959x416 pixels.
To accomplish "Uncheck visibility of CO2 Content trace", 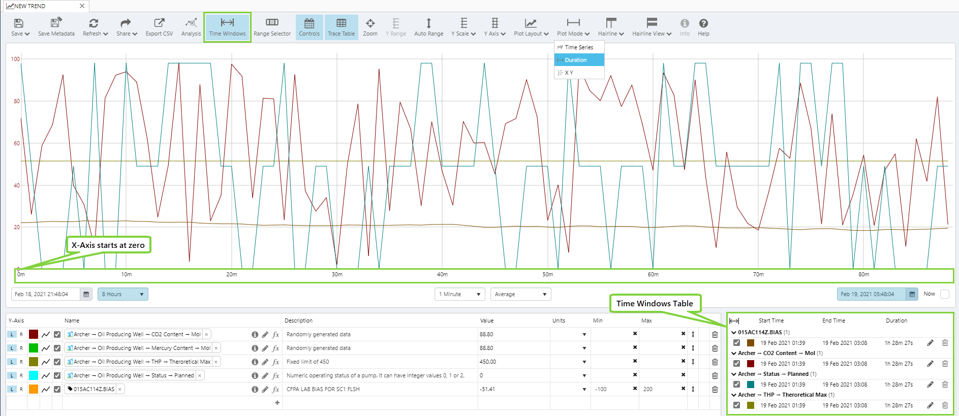I will pos(57,334).
